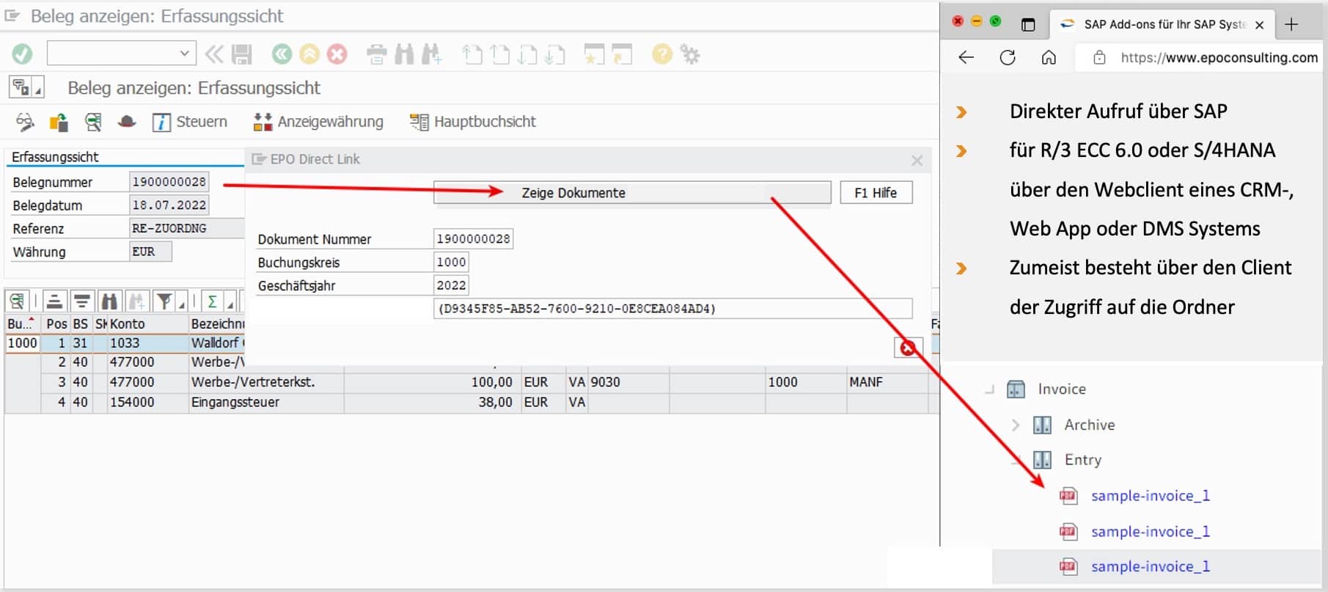Click the First Page icon
Screen dimensions: 1328x592
[x=473, y=54]
